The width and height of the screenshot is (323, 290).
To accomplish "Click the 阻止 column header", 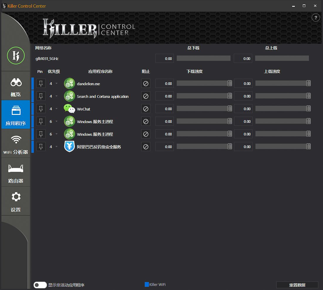I will coord(146,71).
